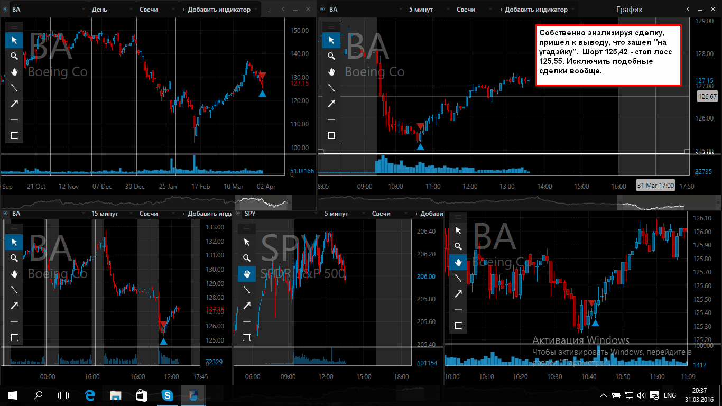
Task: Select zoom tool in BA 15-minute chart
Action: tap(14, 258)
